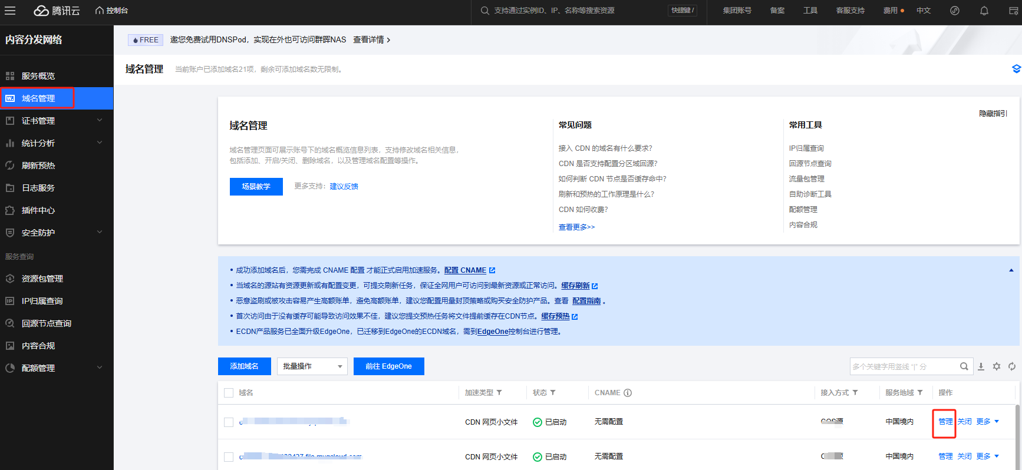Open 备案 in top navigation

pos(777,11)
